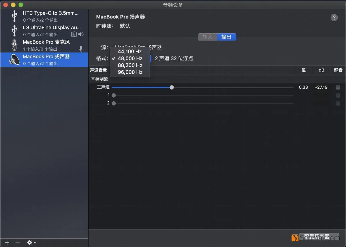Collapse the 控制流 disclosure triangle
Viewport: 346px width, 247px height.
click(93, 79)
